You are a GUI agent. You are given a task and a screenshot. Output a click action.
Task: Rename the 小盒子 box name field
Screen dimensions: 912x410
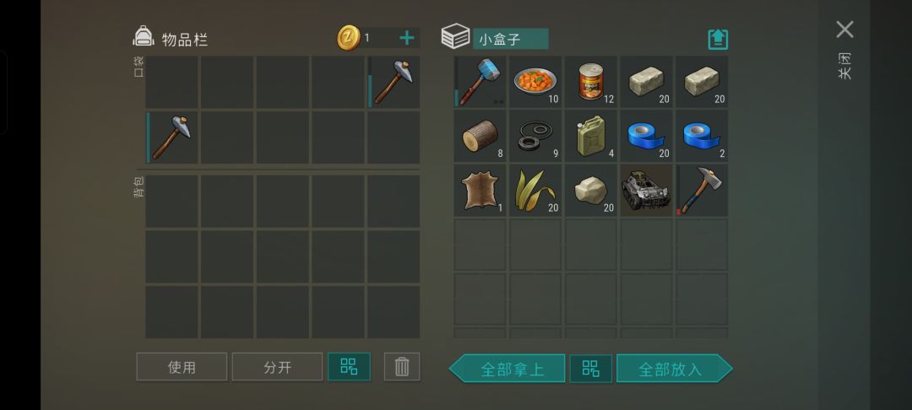[510, 40]
